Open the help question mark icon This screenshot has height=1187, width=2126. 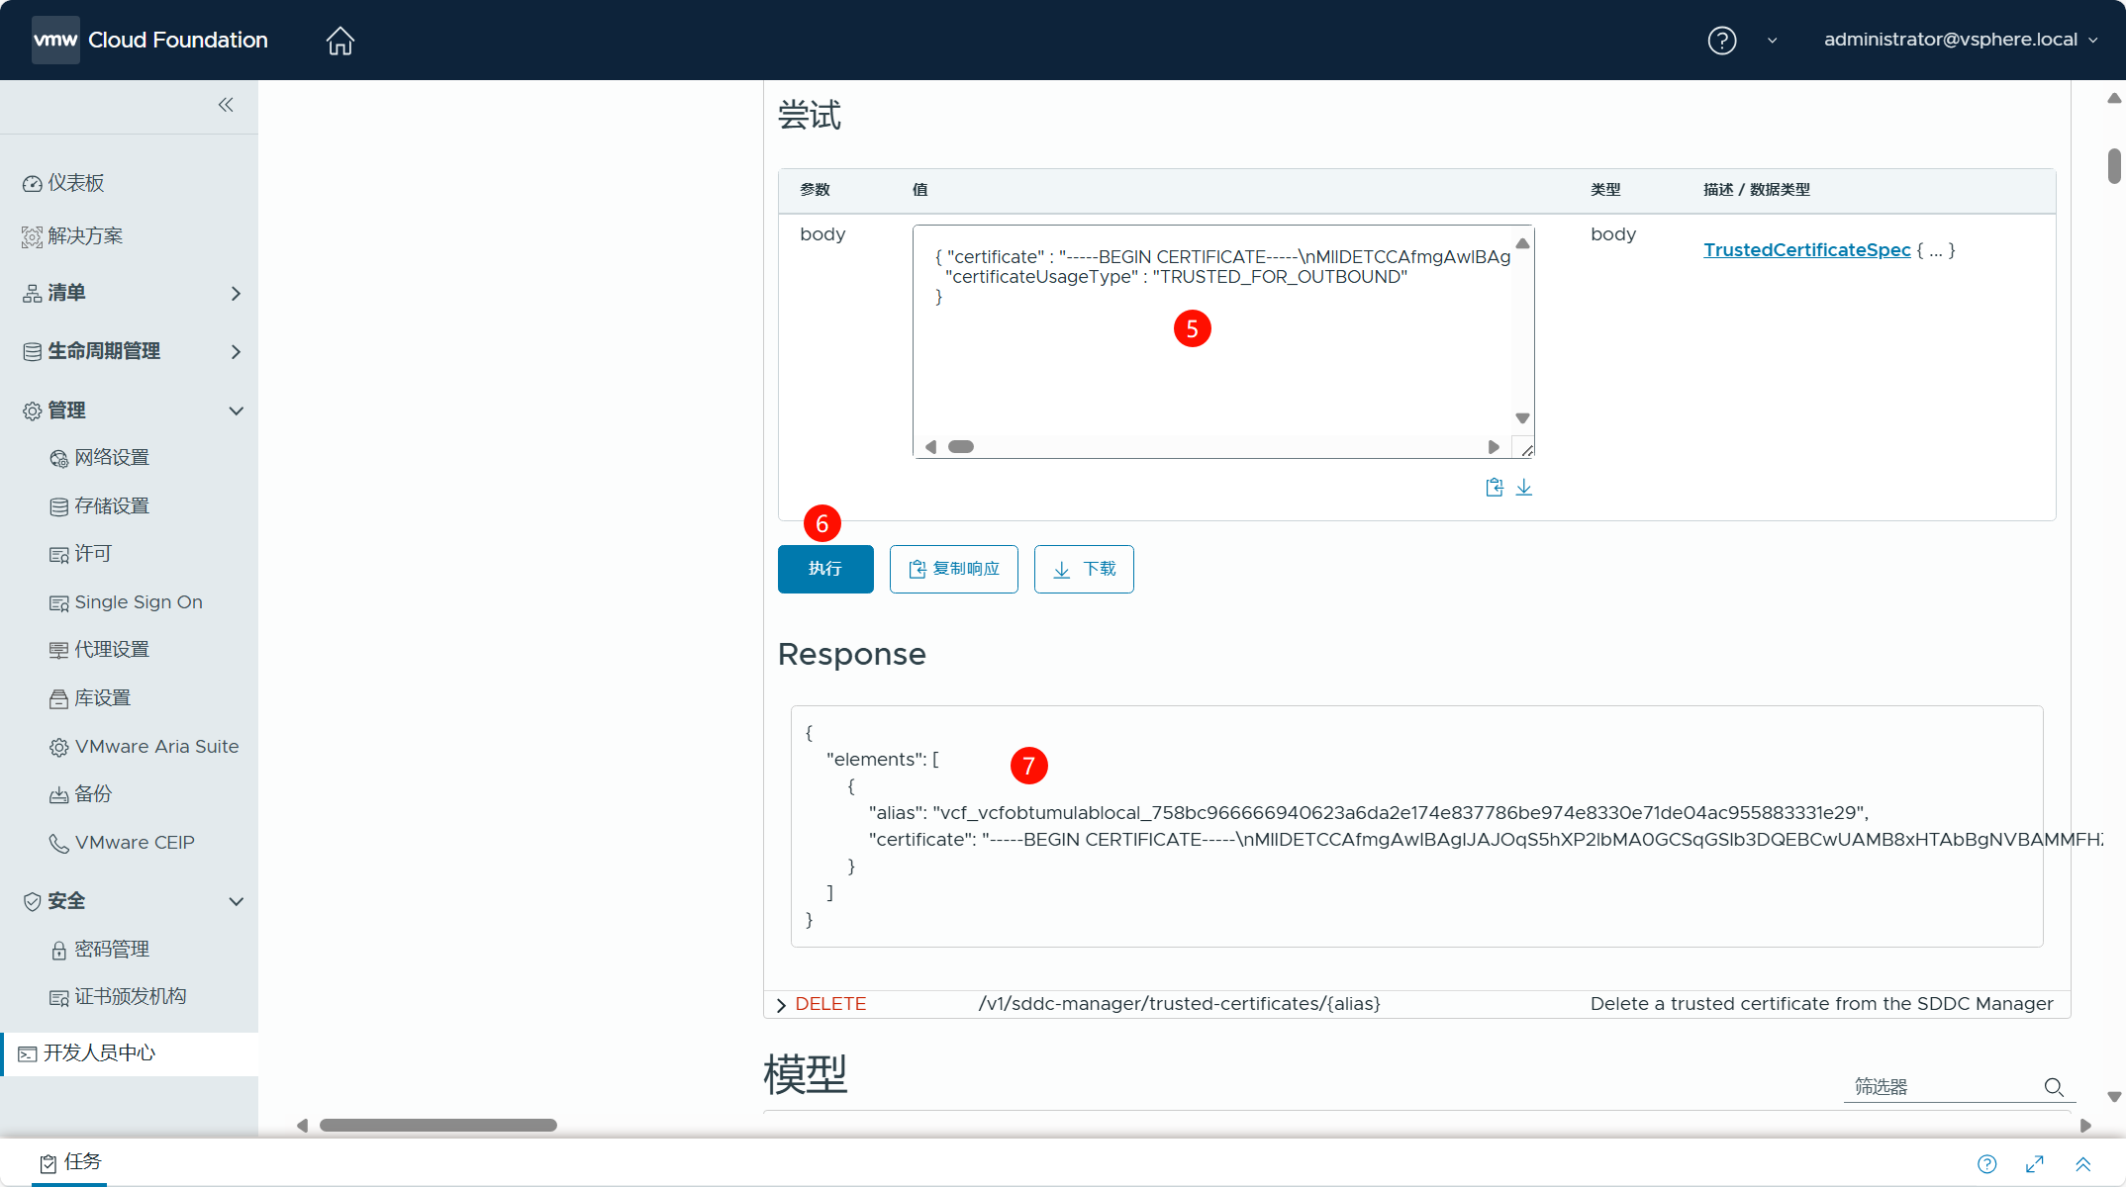coord(1721,41)
